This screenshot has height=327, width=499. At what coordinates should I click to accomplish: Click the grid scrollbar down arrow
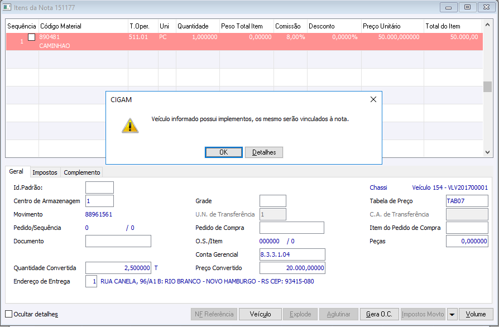coord(487,152)
